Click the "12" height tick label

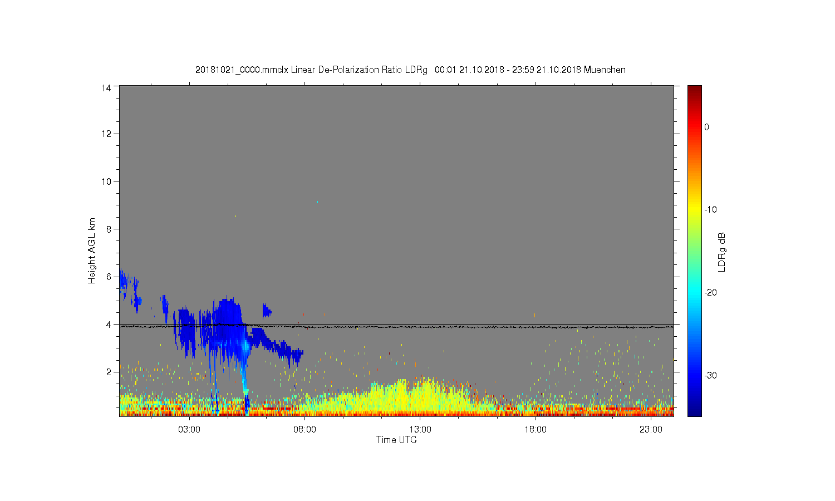[x=106, y=134]
